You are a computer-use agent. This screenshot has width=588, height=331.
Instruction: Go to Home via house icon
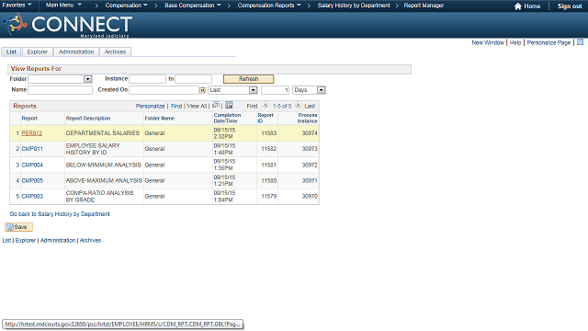[x=518, y=6]
